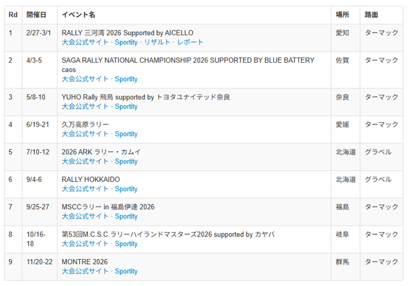The image size is (408, 286).
Task: Click Sportity link for ARK ラリー・カムイ
Action: coord(126,161)
